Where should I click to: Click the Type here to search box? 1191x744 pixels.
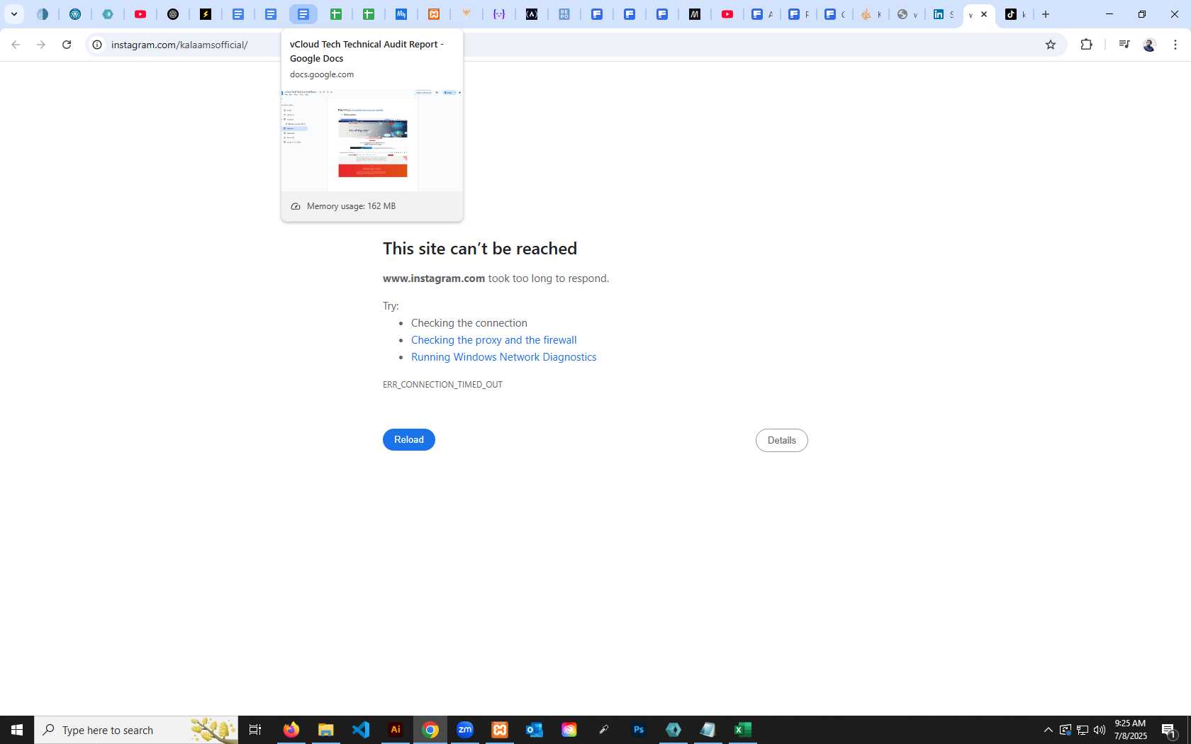click(x=136, y=730)
